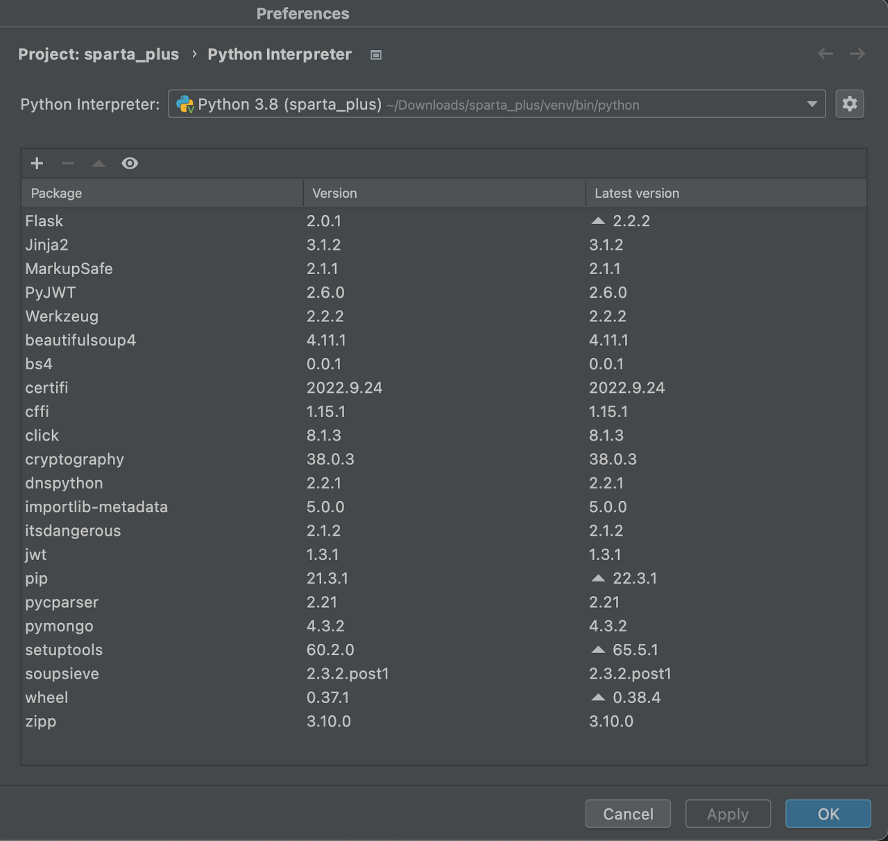Image resolution: width=888 pixels, height=841 pixels.
Task: Click the upgrade arrow icon in the toolbar
Action: tap(99, 163)
